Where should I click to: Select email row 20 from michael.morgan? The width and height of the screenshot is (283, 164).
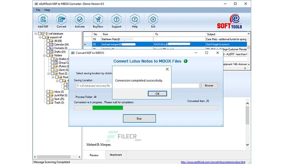pos(165,44)
